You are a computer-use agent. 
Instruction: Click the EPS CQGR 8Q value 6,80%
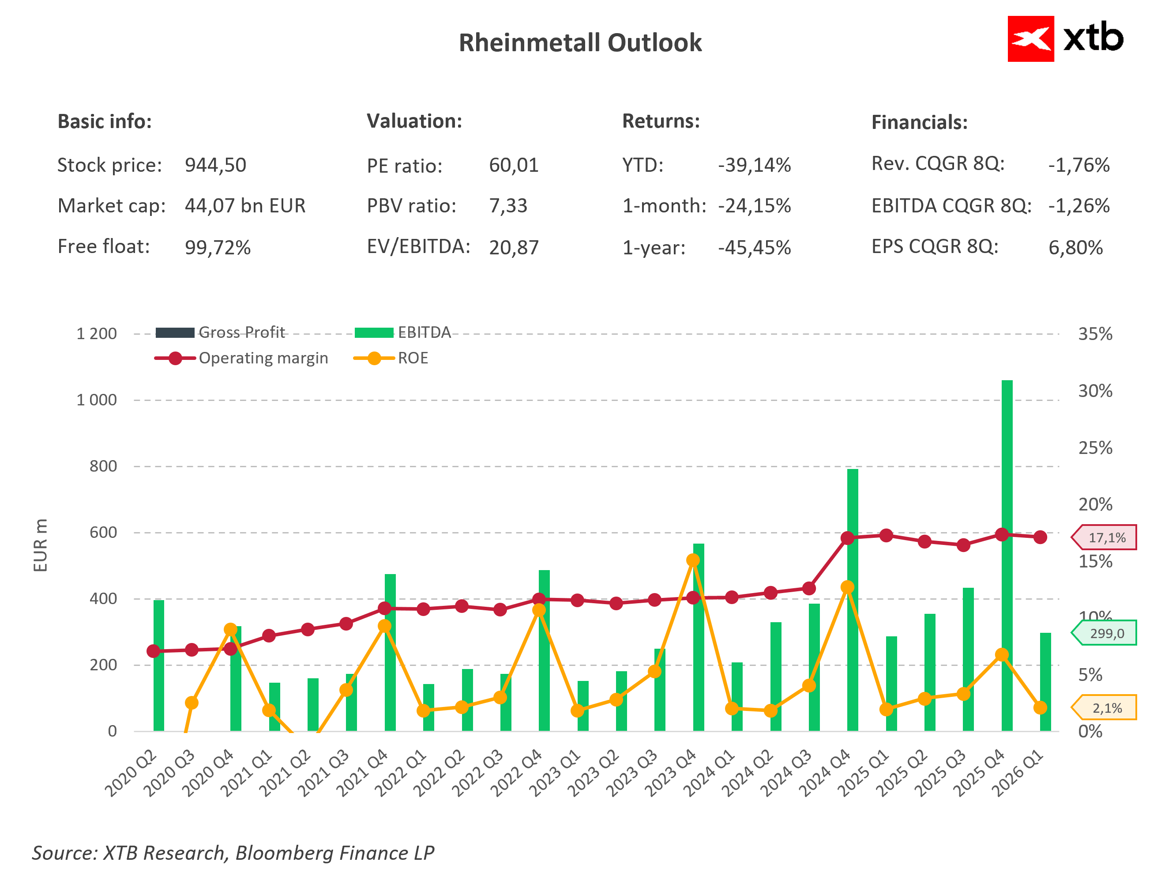coord(1075,247)
